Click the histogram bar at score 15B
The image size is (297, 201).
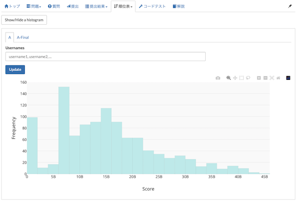point(106,141)
